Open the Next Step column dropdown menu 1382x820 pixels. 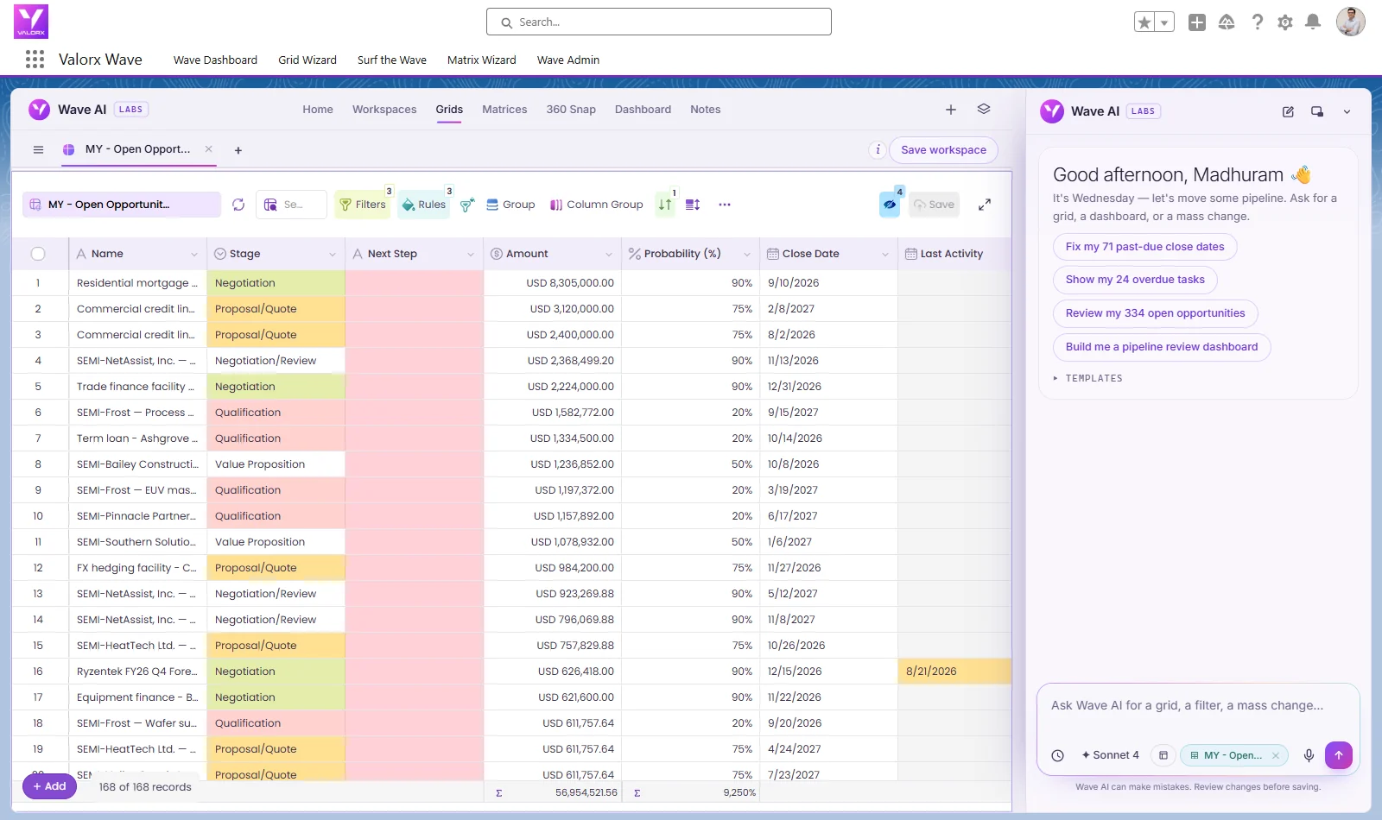(x=471, y=255)
